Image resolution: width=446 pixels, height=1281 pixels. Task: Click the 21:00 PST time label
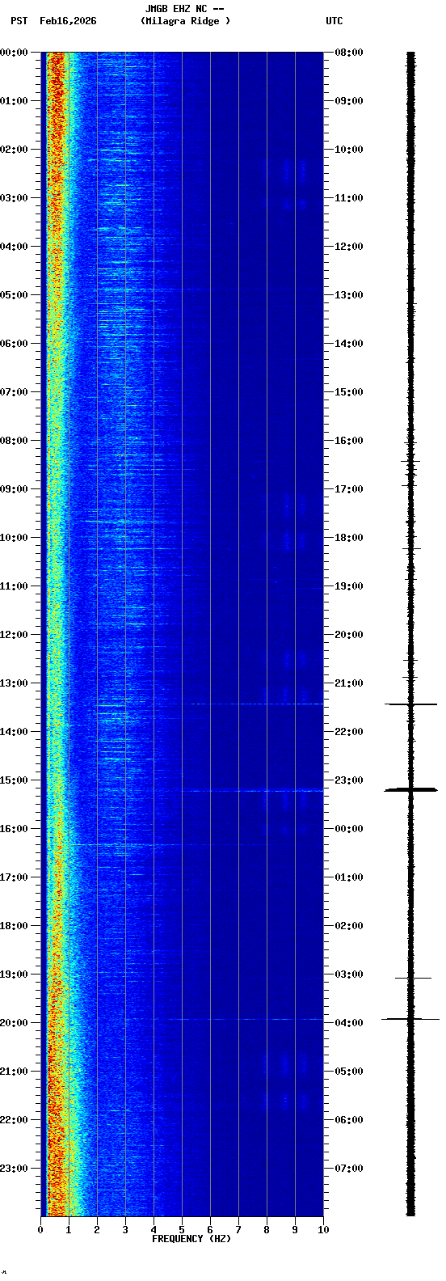tap(15, 1072)
